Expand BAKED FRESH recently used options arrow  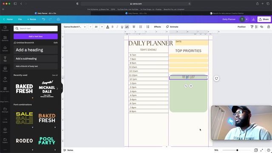(x=32, y=98)
